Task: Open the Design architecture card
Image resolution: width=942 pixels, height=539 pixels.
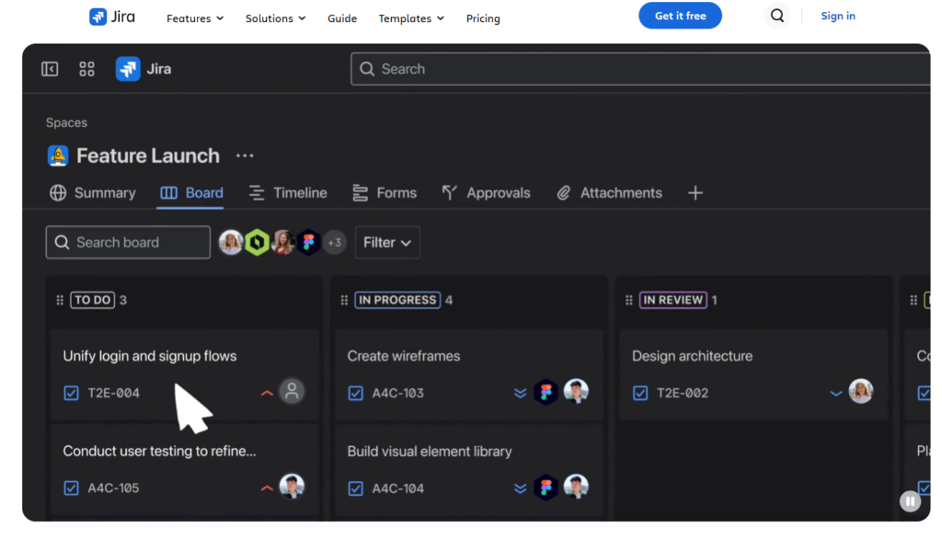Action: 753,374
